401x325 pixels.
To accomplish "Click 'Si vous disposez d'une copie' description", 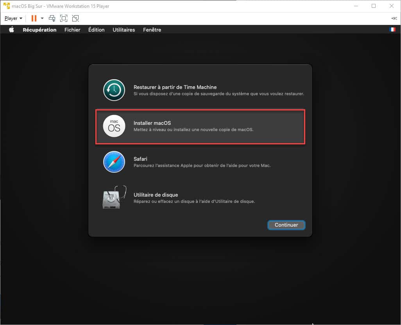I will (x=219, y=94).
